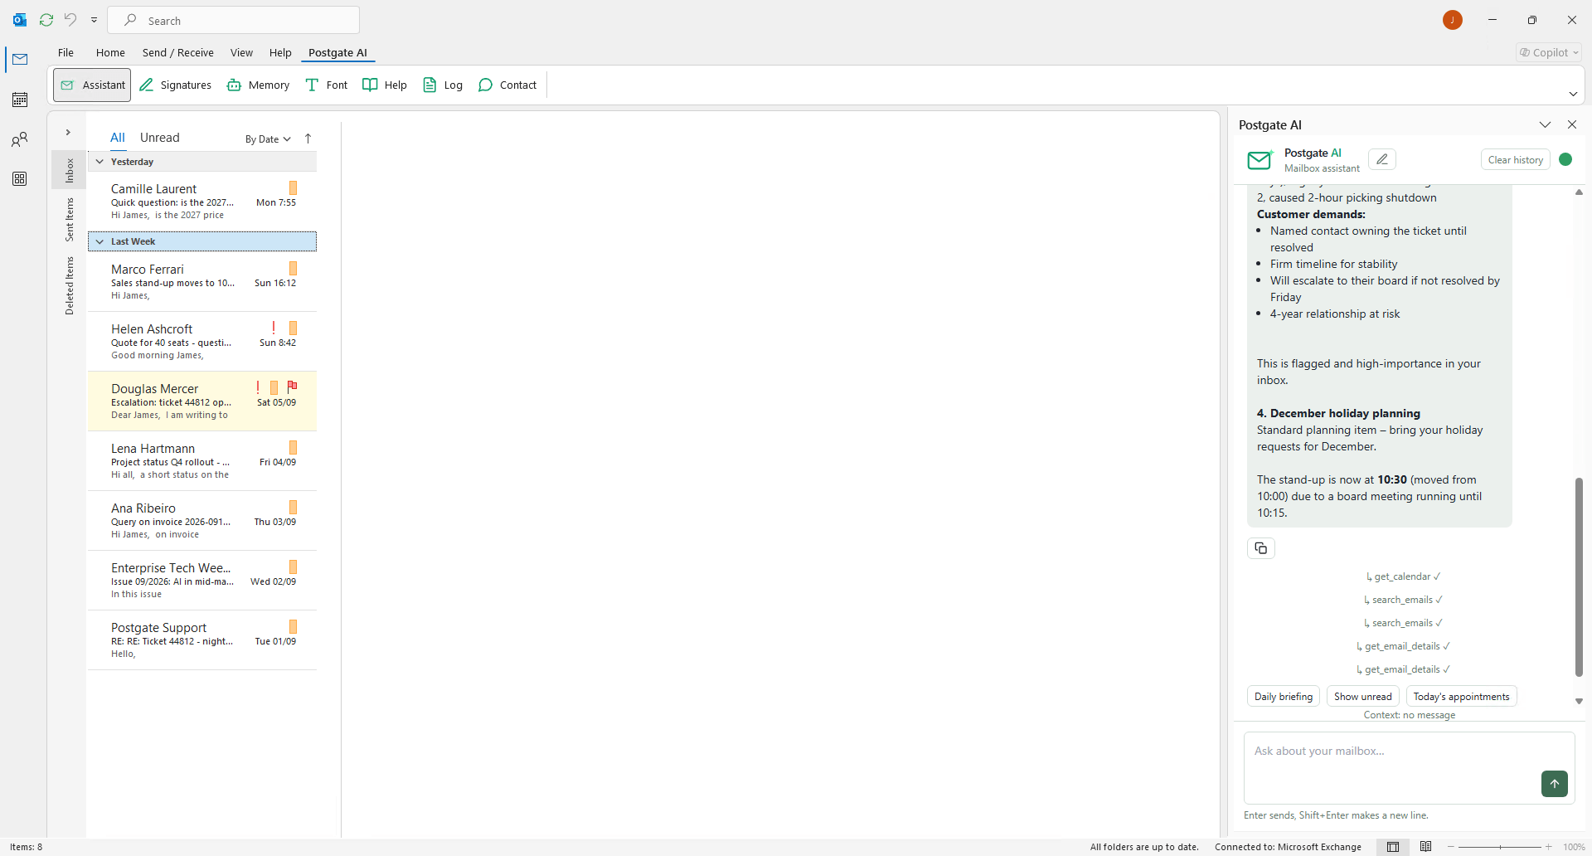Send the message with the green arrow button
This screenshot has height=856, width=1592.
(1555, 784)
